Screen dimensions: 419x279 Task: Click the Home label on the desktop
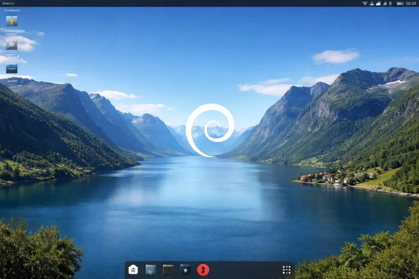(11, 34)
